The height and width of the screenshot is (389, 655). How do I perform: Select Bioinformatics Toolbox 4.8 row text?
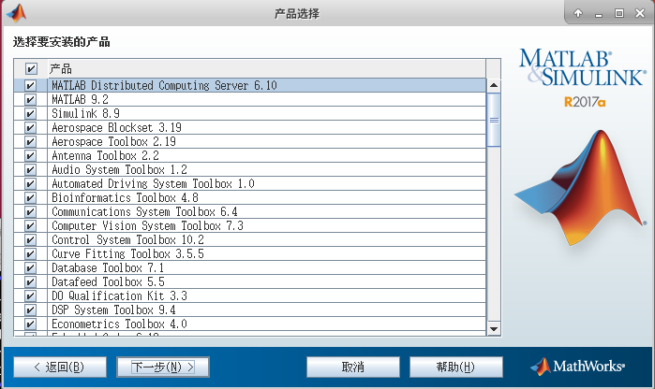(125, 197)
